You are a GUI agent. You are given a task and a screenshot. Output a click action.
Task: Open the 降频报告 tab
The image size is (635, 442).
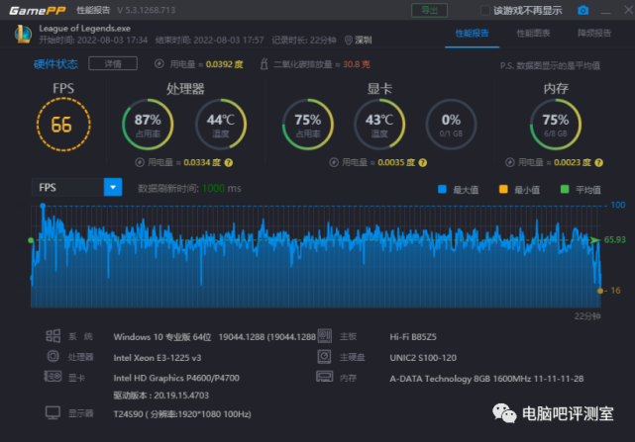(x=594, y=34)
